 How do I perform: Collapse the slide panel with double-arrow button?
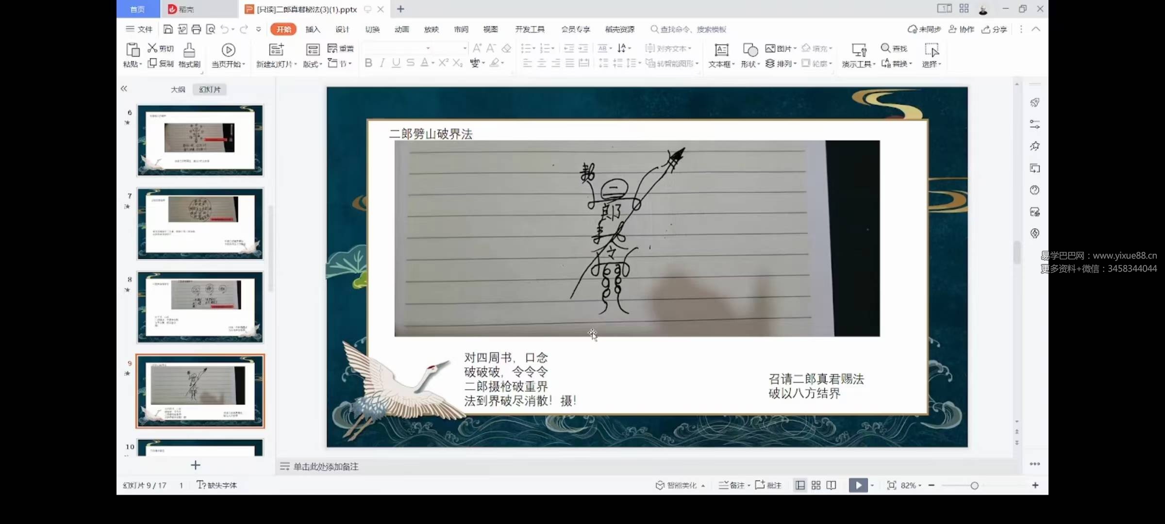(124, 88)
